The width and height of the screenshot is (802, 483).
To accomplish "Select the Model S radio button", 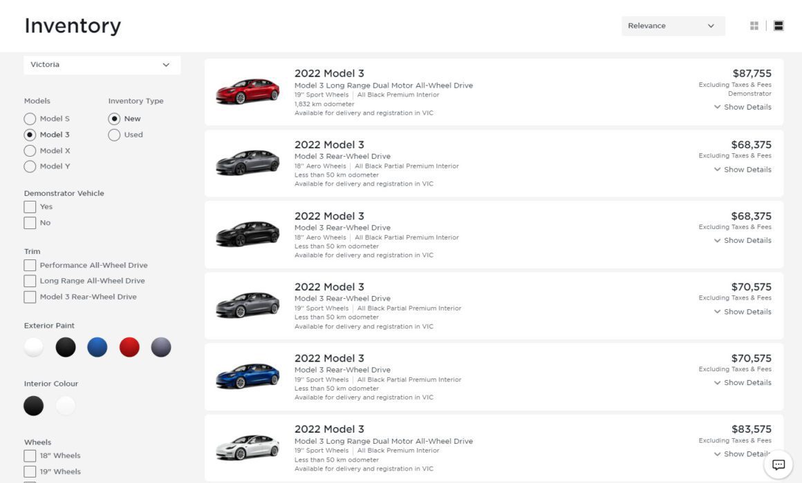I will point(30,119).
